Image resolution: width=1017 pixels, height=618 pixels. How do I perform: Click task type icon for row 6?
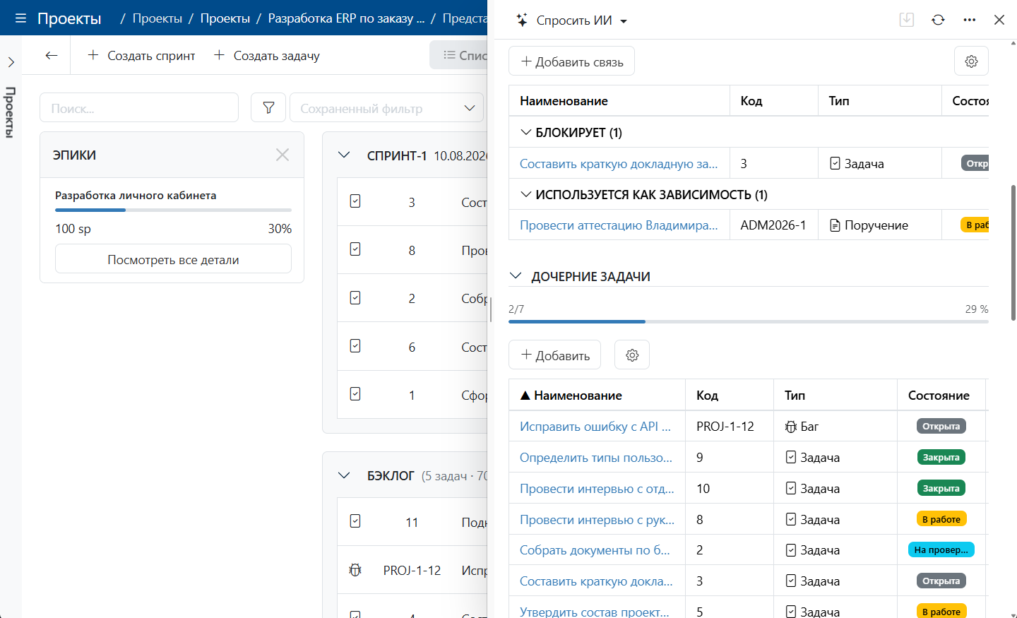coord(355,346)
